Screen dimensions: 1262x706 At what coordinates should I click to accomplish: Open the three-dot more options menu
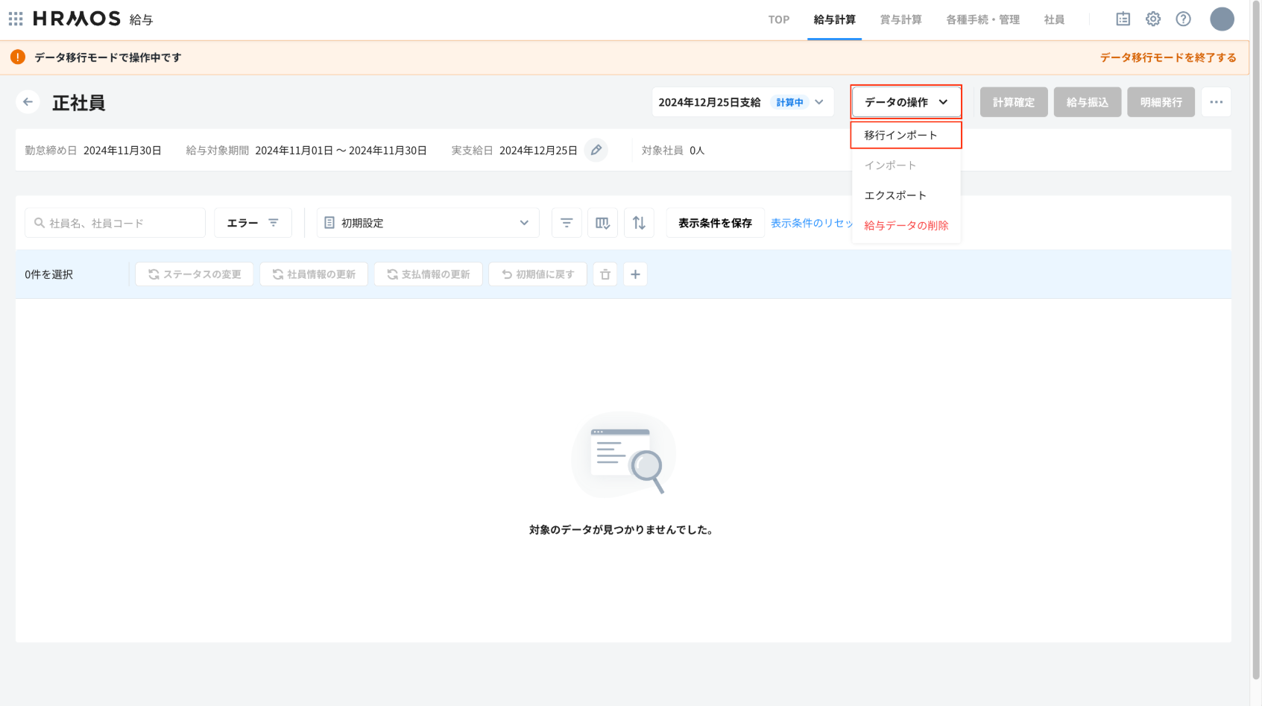(1216, 102)
